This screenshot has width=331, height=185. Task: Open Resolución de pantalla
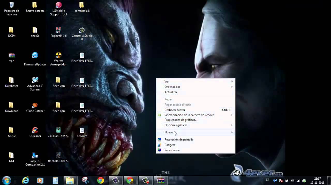click(195, 139)
